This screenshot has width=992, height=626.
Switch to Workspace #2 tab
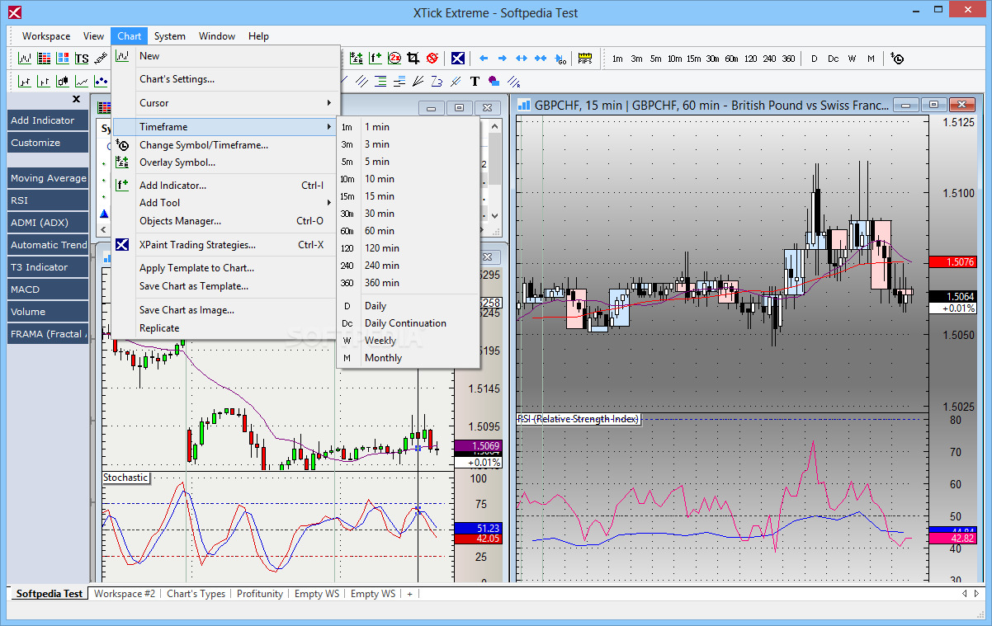(x=125, y=594)
